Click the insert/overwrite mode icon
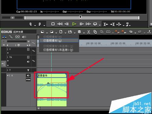The height and width of the screenshot is (114, 152). [x=42, y=32]
